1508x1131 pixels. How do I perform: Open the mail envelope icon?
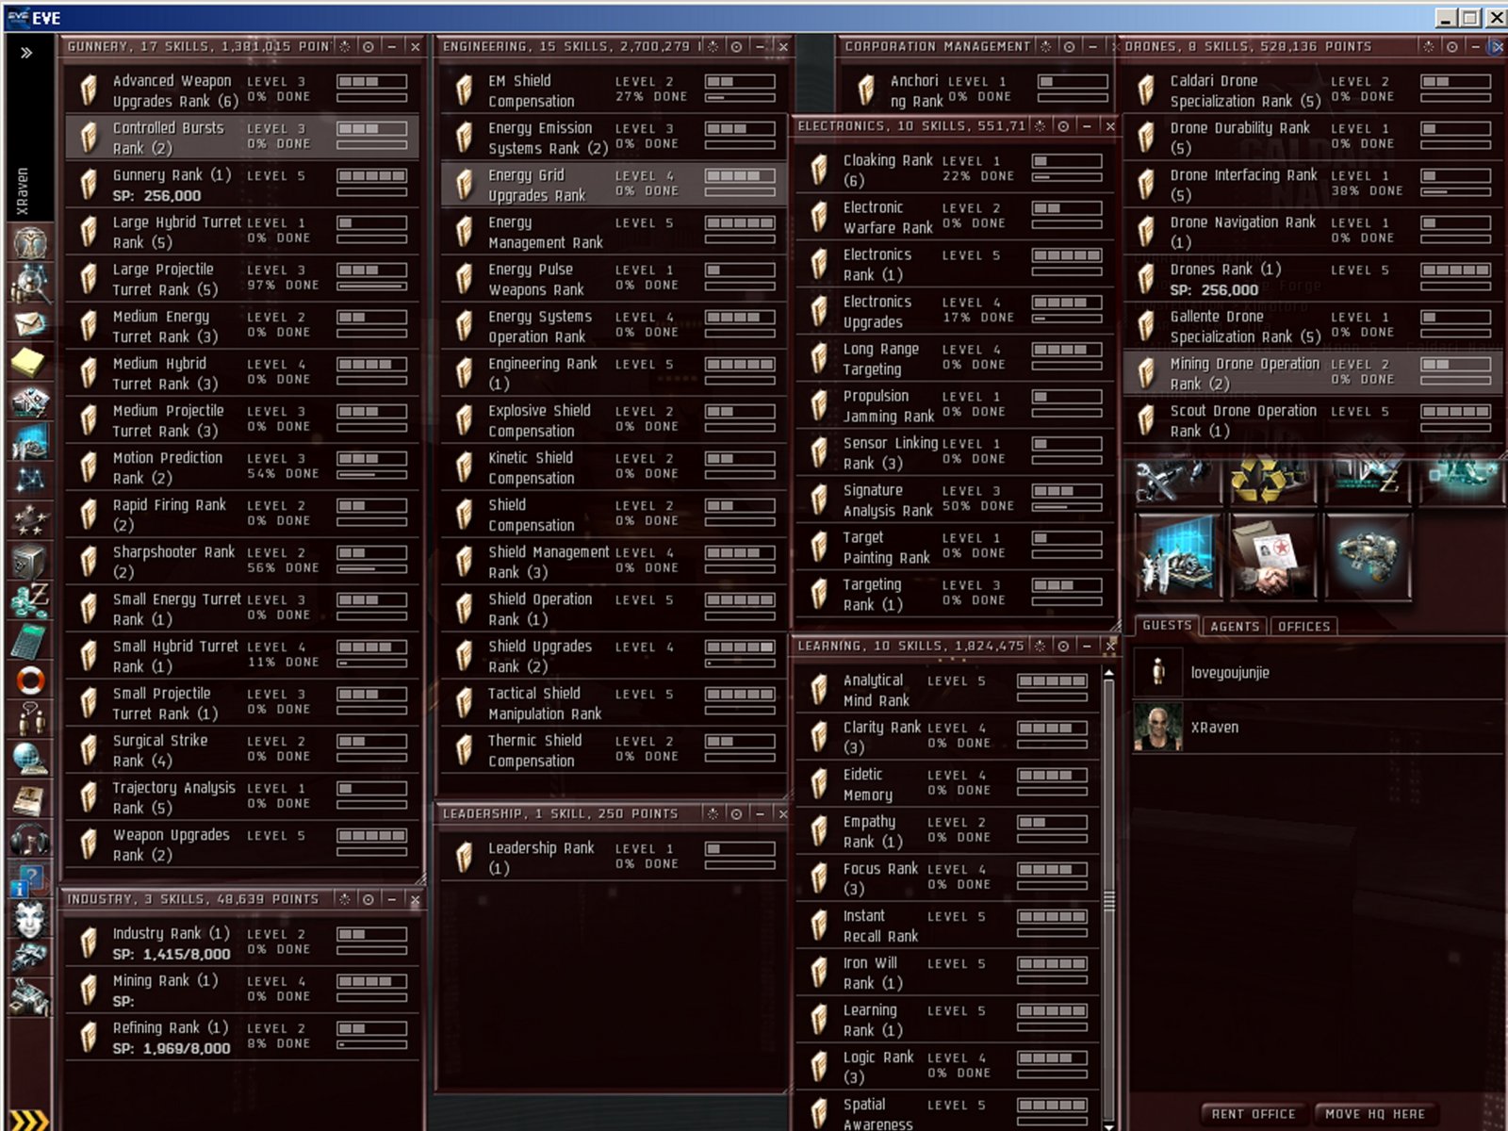pos(30,323)
